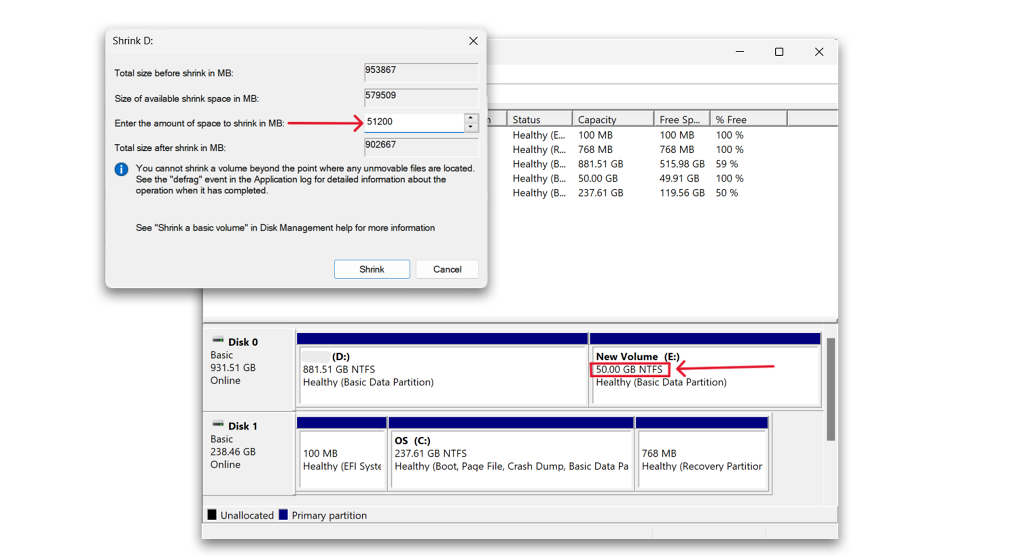Click the Disk 0 drive icon
The height and width of the screenshot is (560, 1019).
219,339
